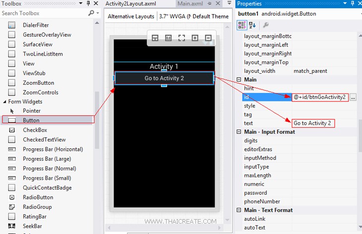
Task: Click the id value @+id/btnGoActivity2 field
Action: [320, 97]
